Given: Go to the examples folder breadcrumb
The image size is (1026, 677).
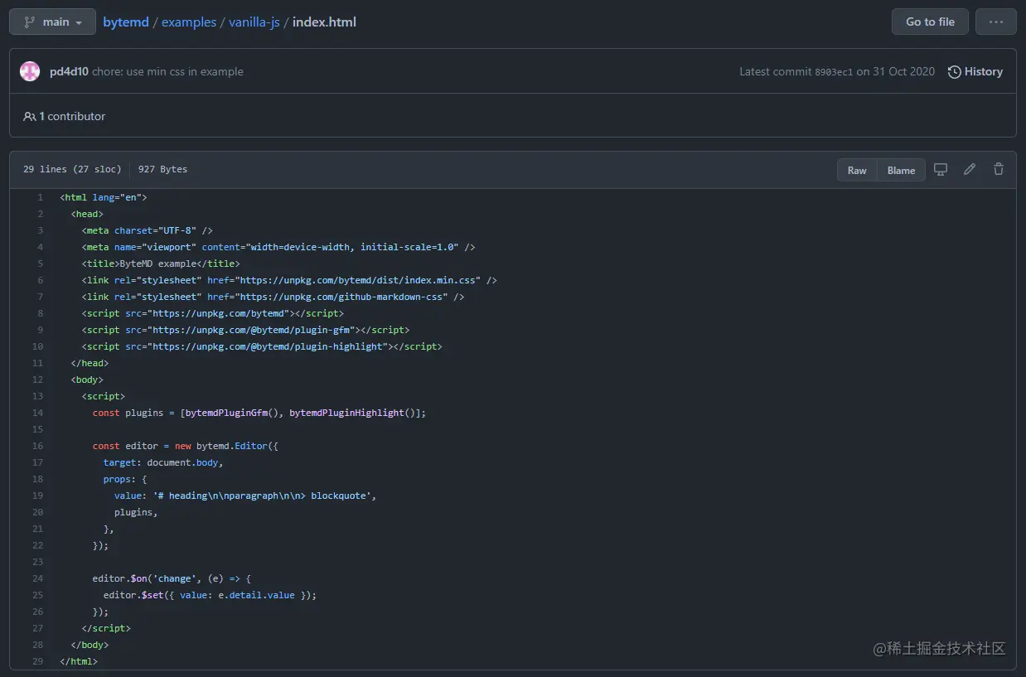Looking at the screenshot, I should [189, 22].
